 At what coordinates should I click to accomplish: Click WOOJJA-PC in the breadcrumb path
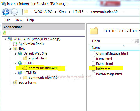pyautogui.click(x=43, y=12)
